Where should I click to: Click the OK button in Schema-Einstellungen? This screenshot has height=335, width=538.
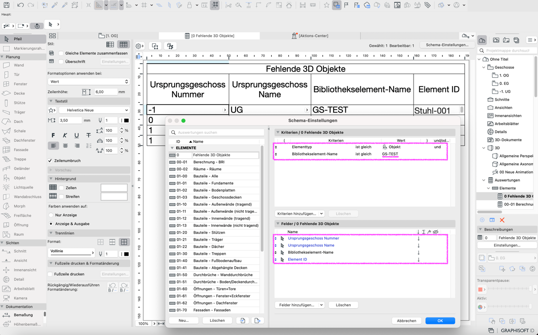point(439,321)
